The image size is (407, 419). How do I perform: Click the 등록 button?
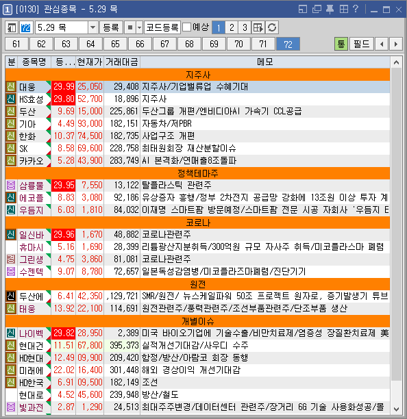(111, 27)
